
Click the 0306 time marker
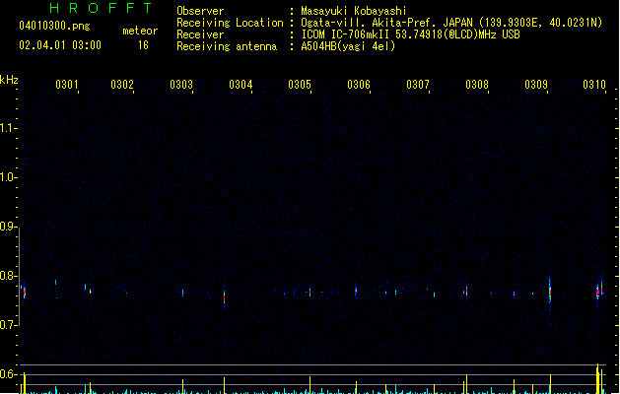click(x=359, y=85)
